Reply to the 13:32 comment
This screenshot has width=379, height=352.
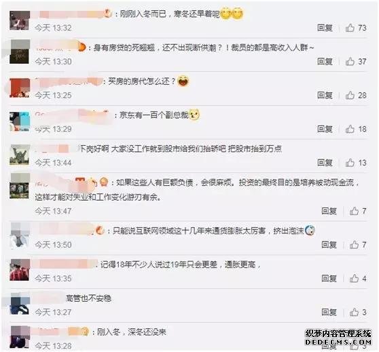coord(325,28)
